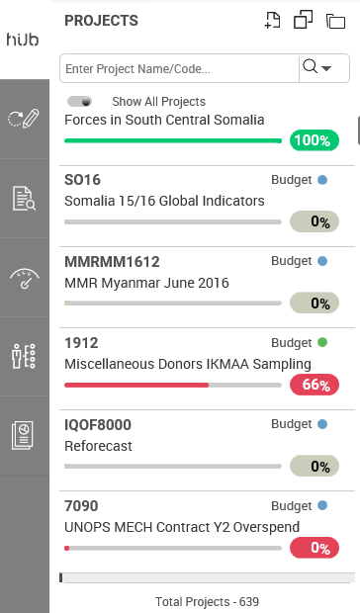Expand the search options dropdown arrow

(x=326, y=68)
